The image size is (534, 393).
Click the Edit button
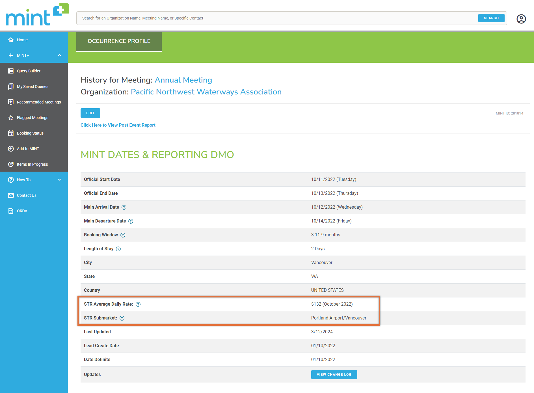coord(90,113)
